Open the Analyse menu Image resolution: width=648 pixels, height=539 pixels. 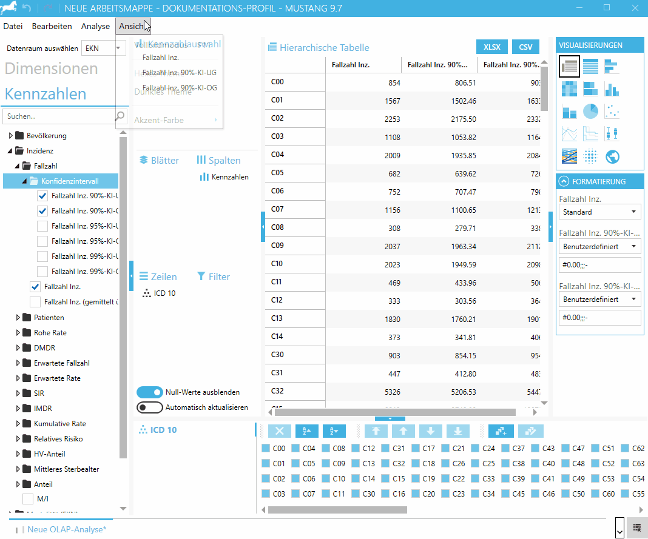pyautogui.click(x=95, y=26)
